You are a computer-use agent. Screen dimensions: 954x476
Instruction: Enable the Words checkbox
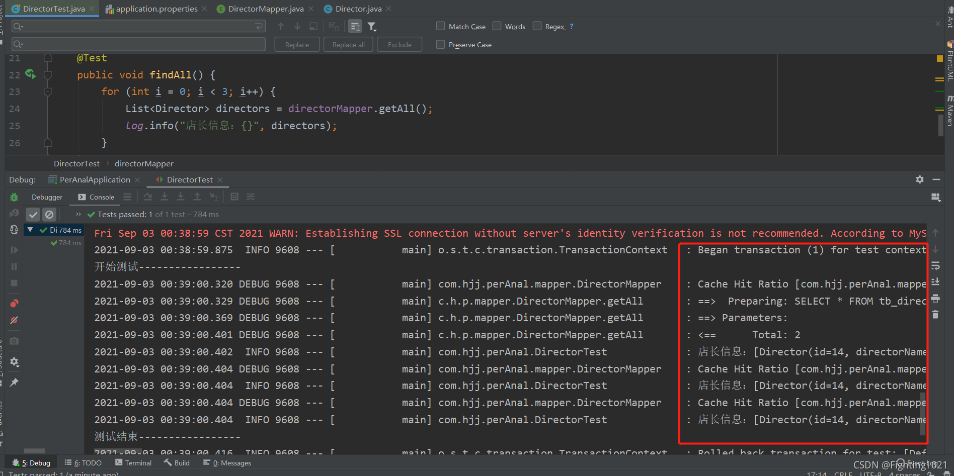coord(497,26)
